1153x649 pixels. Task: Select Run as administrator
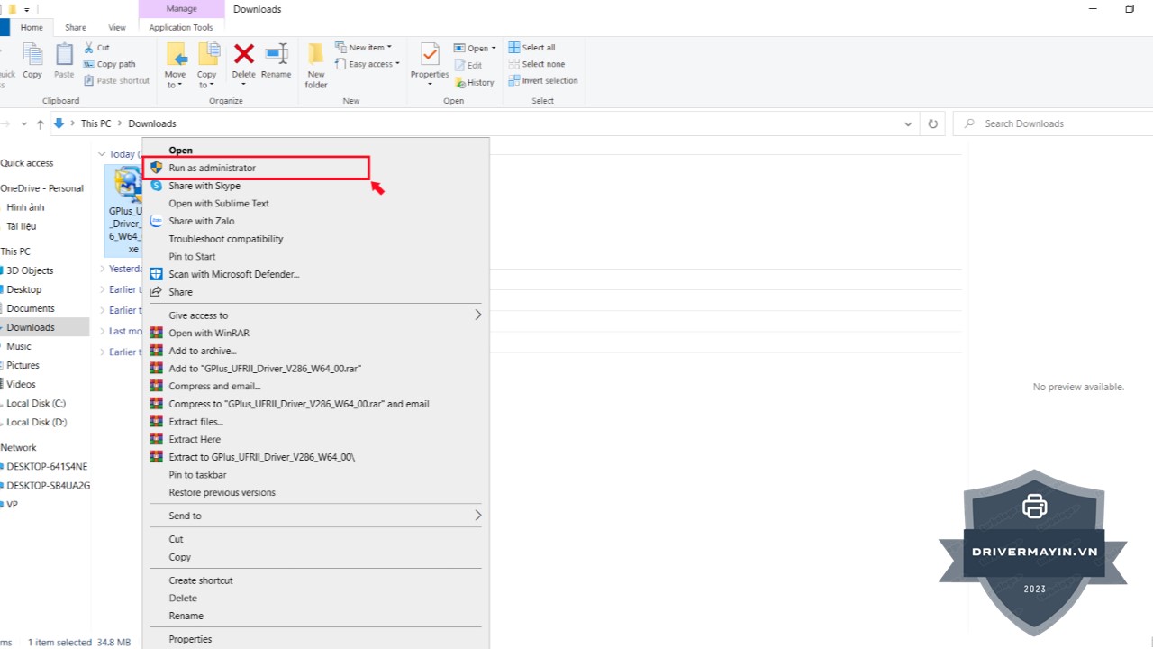[213, 168]
